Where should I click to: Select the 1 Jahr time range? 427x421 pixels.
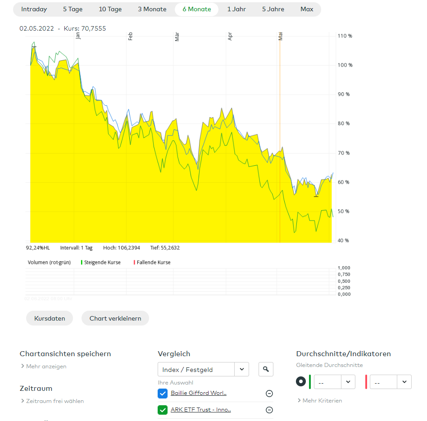(236, 9)
